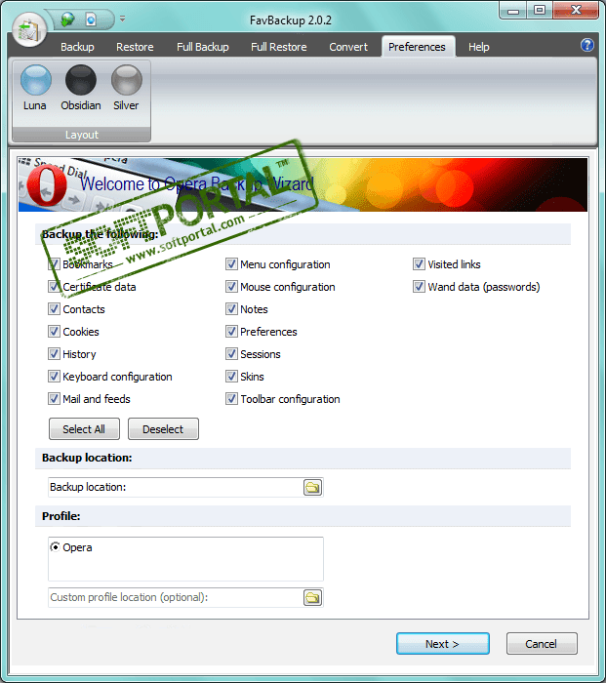Apply the Obsidian layout theme
This screenshot has height=683, width=606.
click(x=81, y=88)
